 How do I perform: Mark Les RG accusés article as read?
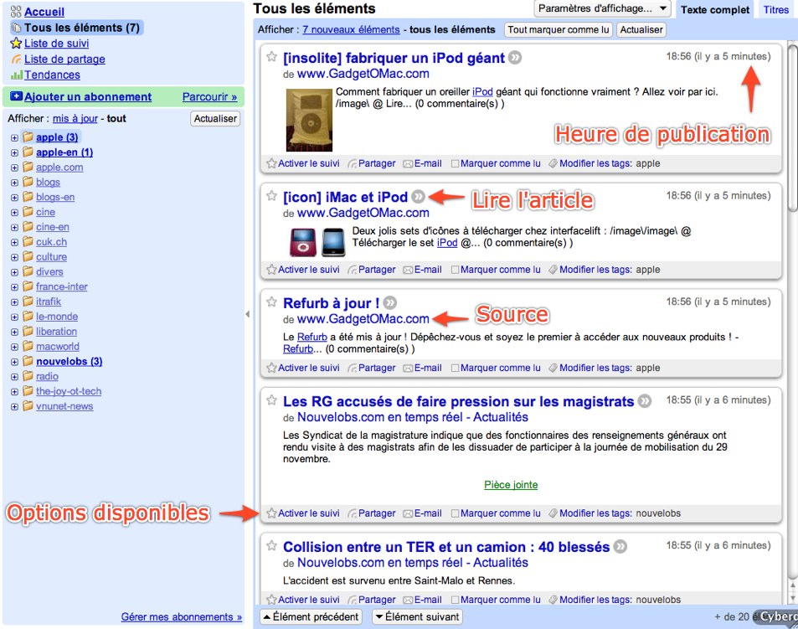[496, 513]
